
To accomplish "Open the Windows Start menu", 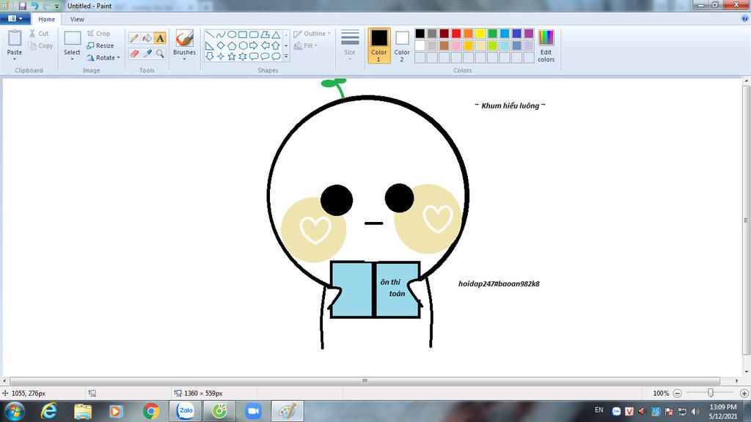I will click(x=15, y=411).
